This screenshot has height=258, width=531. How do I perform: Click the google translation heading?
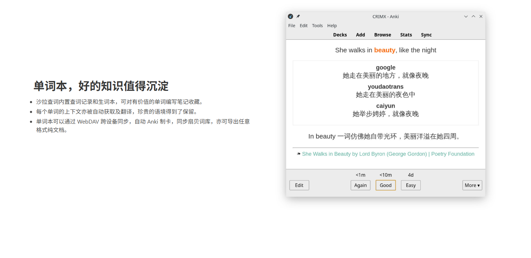coord(385,68)
